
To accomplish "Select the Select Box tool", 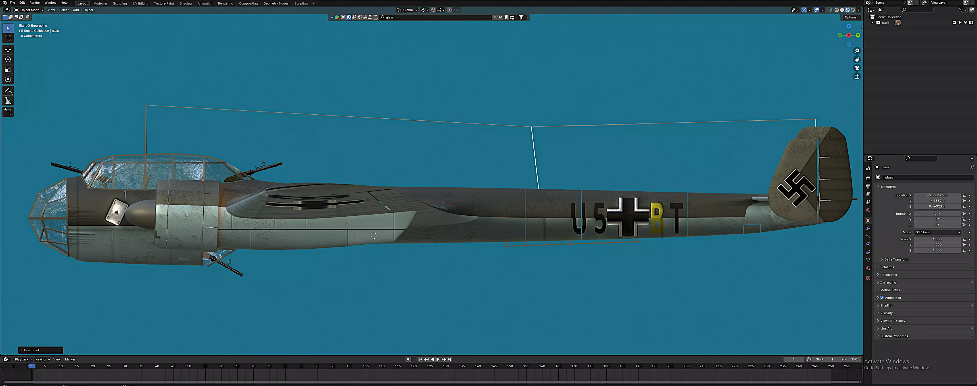I will click(8, 28).
